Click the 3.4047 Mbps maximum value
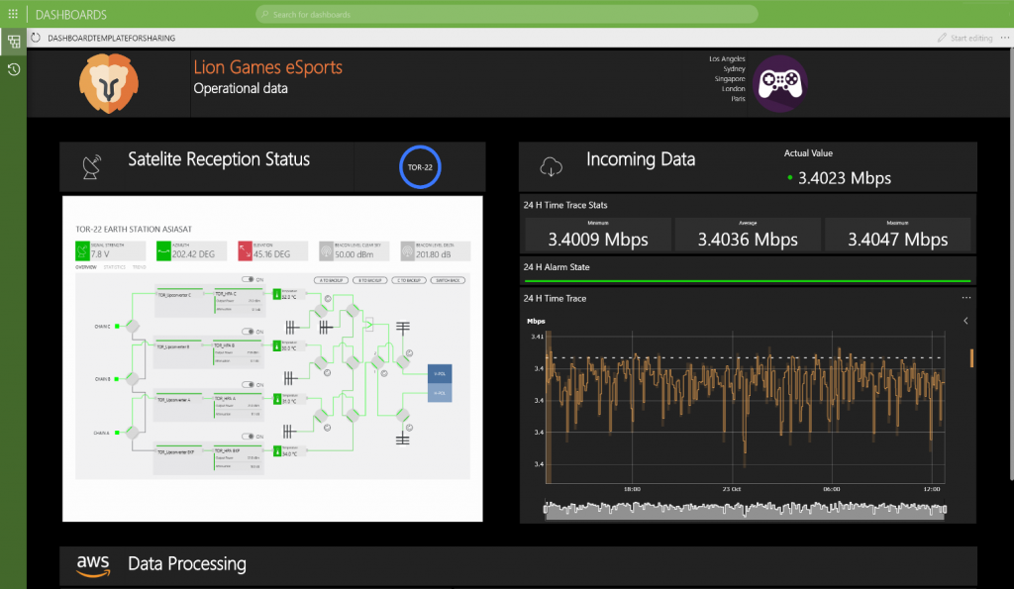This screenshot has width=1014, height=589. pyautogui.click(x=897, y=240)
